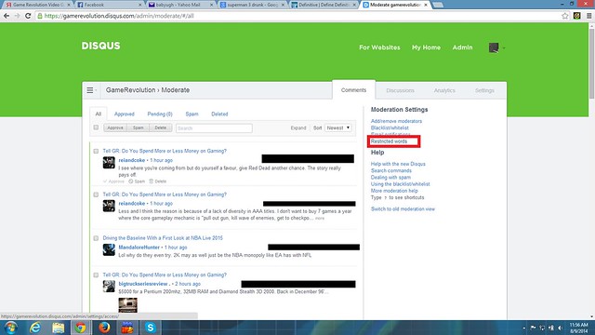Bookmark page with the star icon

click(x=565, y=16)
